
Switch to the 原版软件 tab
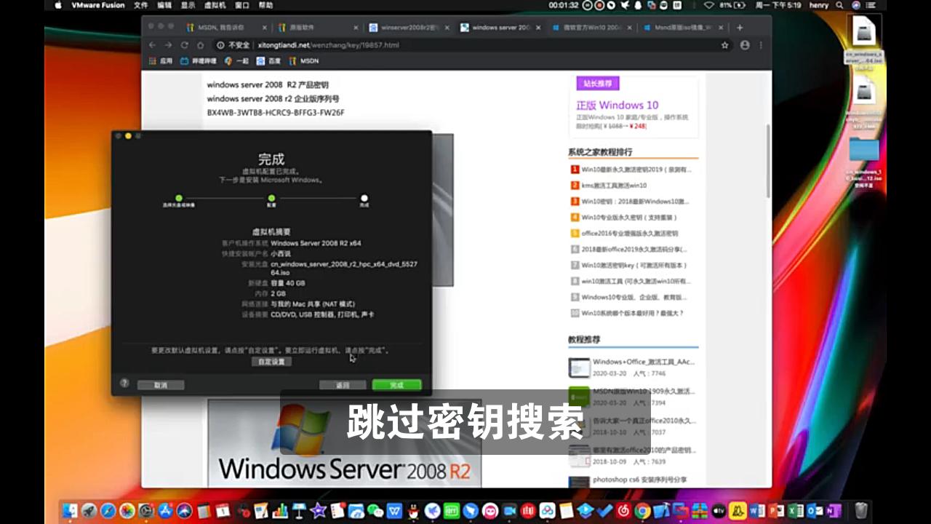coord(317,28)
